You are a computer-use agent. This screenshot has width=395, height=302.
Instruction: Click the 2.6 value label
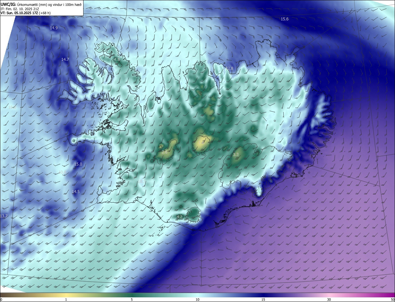(164, 152)
